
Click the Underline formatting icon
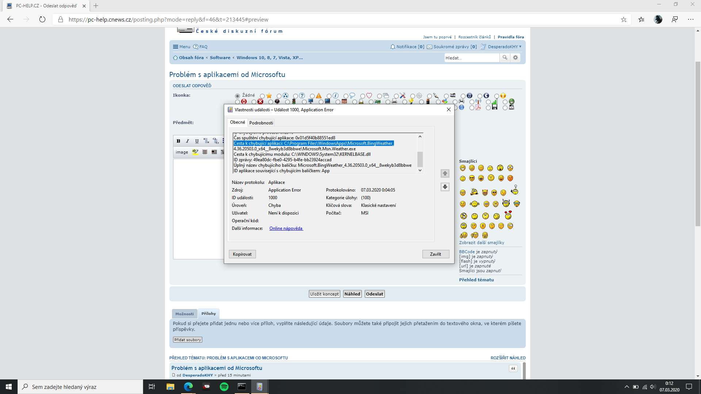point(197,141)
